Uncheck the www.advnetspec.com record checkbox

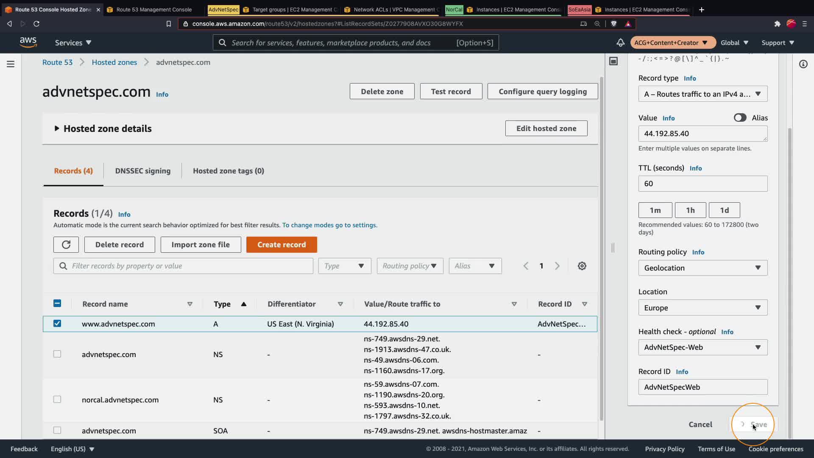tap(57, 324)
